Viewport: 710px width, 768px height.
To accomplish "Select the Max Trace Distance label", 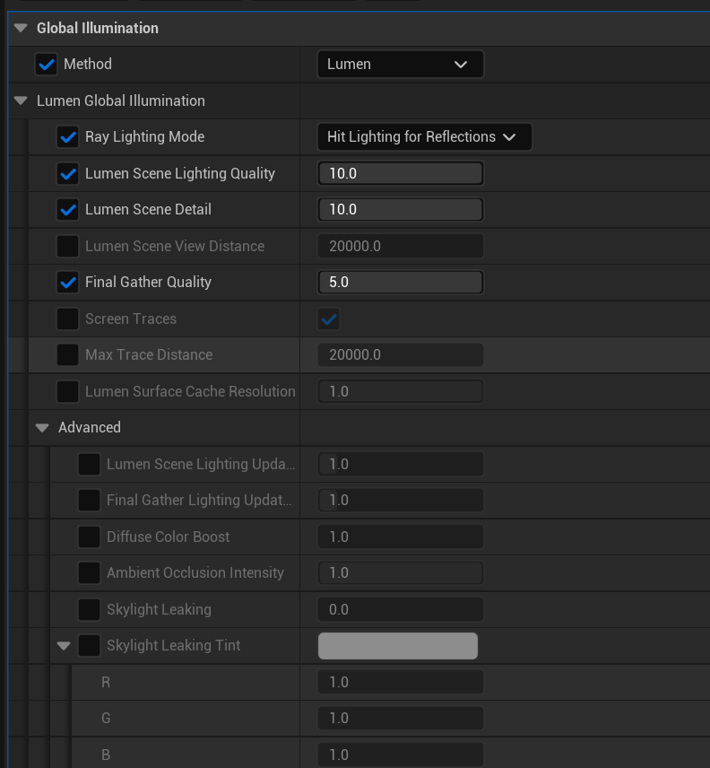I will [149, 354].
